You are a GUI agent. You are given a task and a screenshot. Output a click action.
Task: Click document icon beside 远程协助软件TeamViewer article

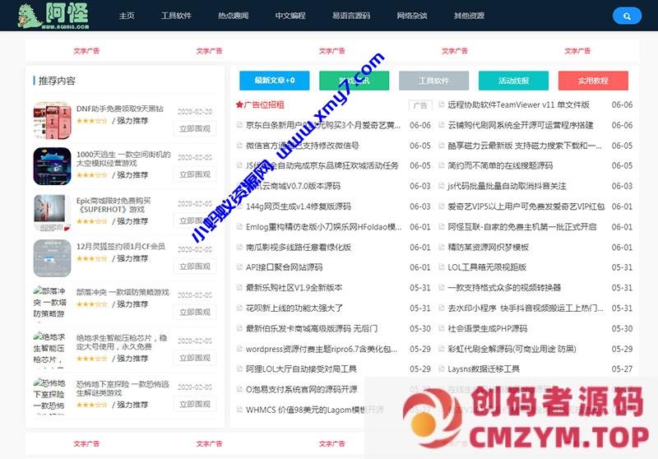point(440,105)
